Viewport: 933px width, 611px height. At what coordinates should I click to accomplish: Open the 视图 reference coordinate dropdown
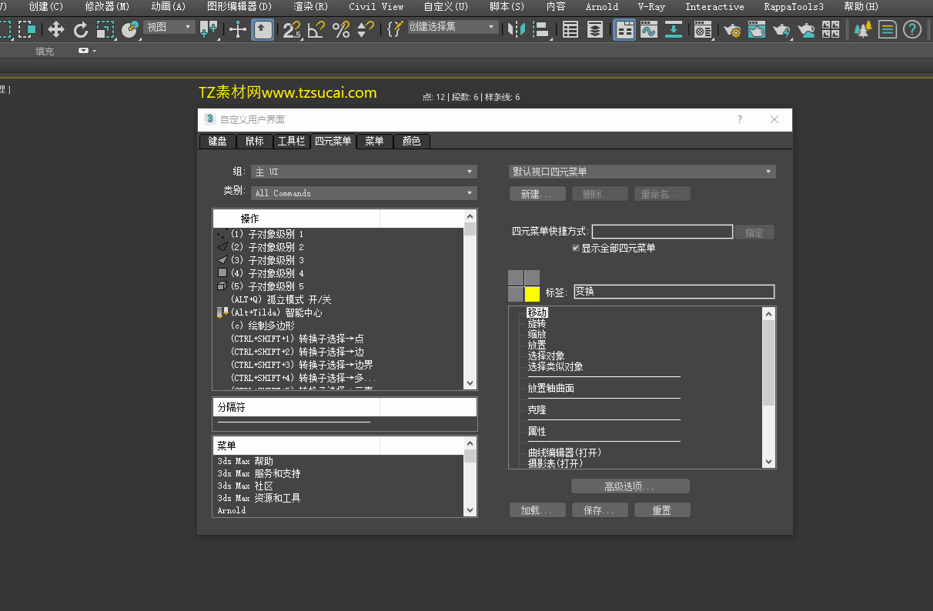pyautogui.click(x=169, y=27)
